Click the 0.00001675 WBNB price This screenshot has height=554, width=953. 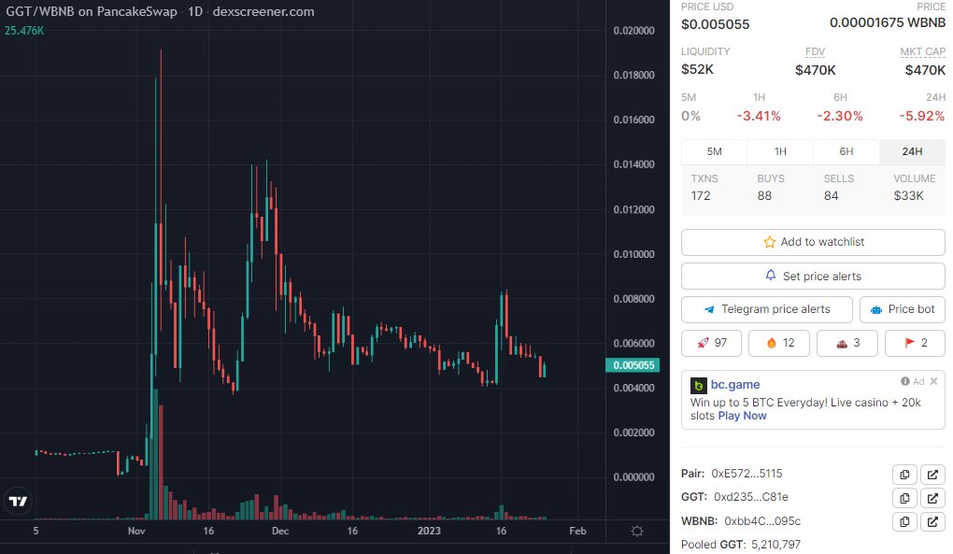(x=888, y=23)
